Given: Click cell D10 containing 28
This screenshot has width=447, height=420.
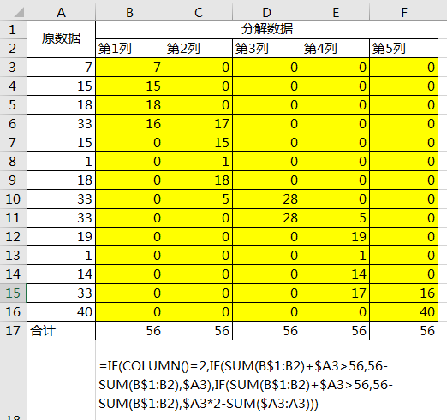Looking at the screenshot, I should click(266, 199).
